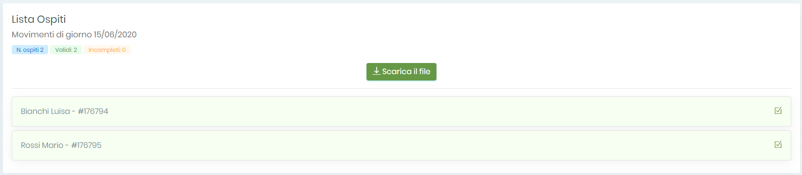Expand the Rossi Mario guest row
The height and width of the screenshot is (175, 802).
401,145
